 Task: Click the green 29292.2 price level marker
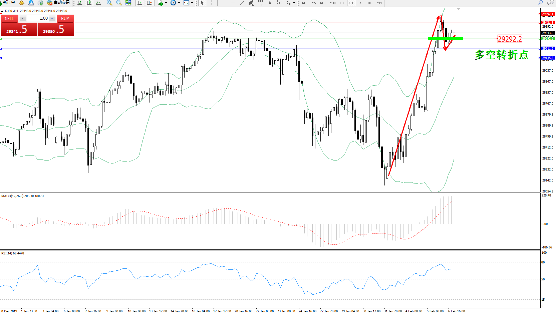tap(548, 39)
